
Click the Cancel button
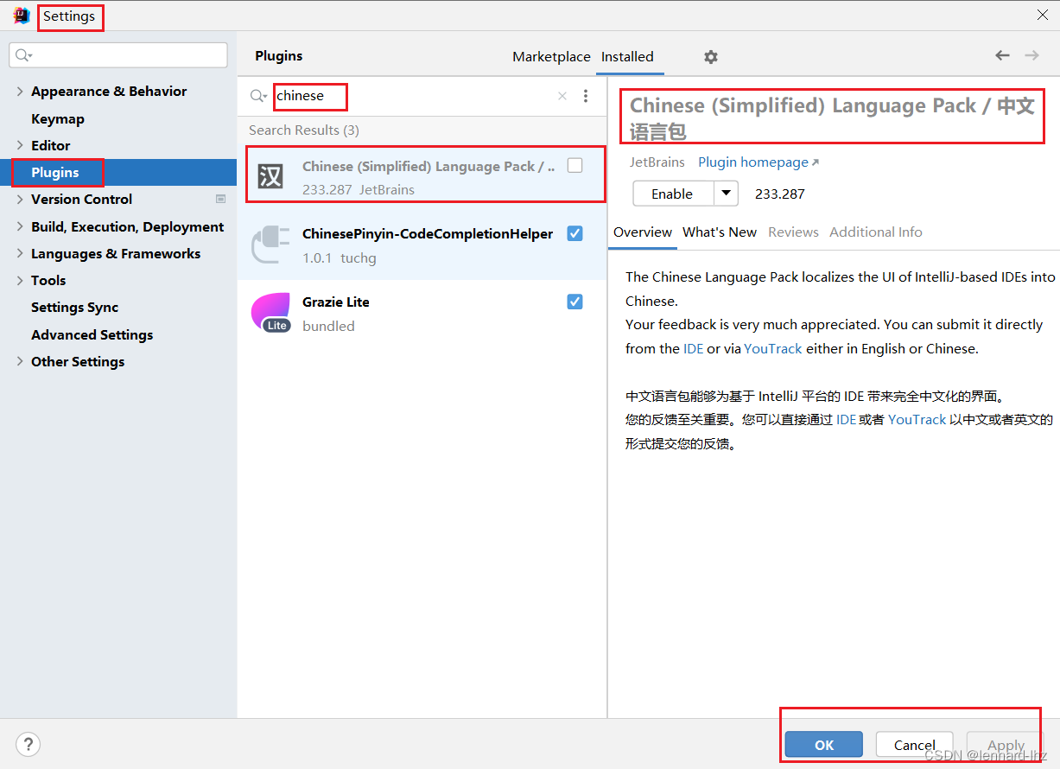(x=914, y=745)
